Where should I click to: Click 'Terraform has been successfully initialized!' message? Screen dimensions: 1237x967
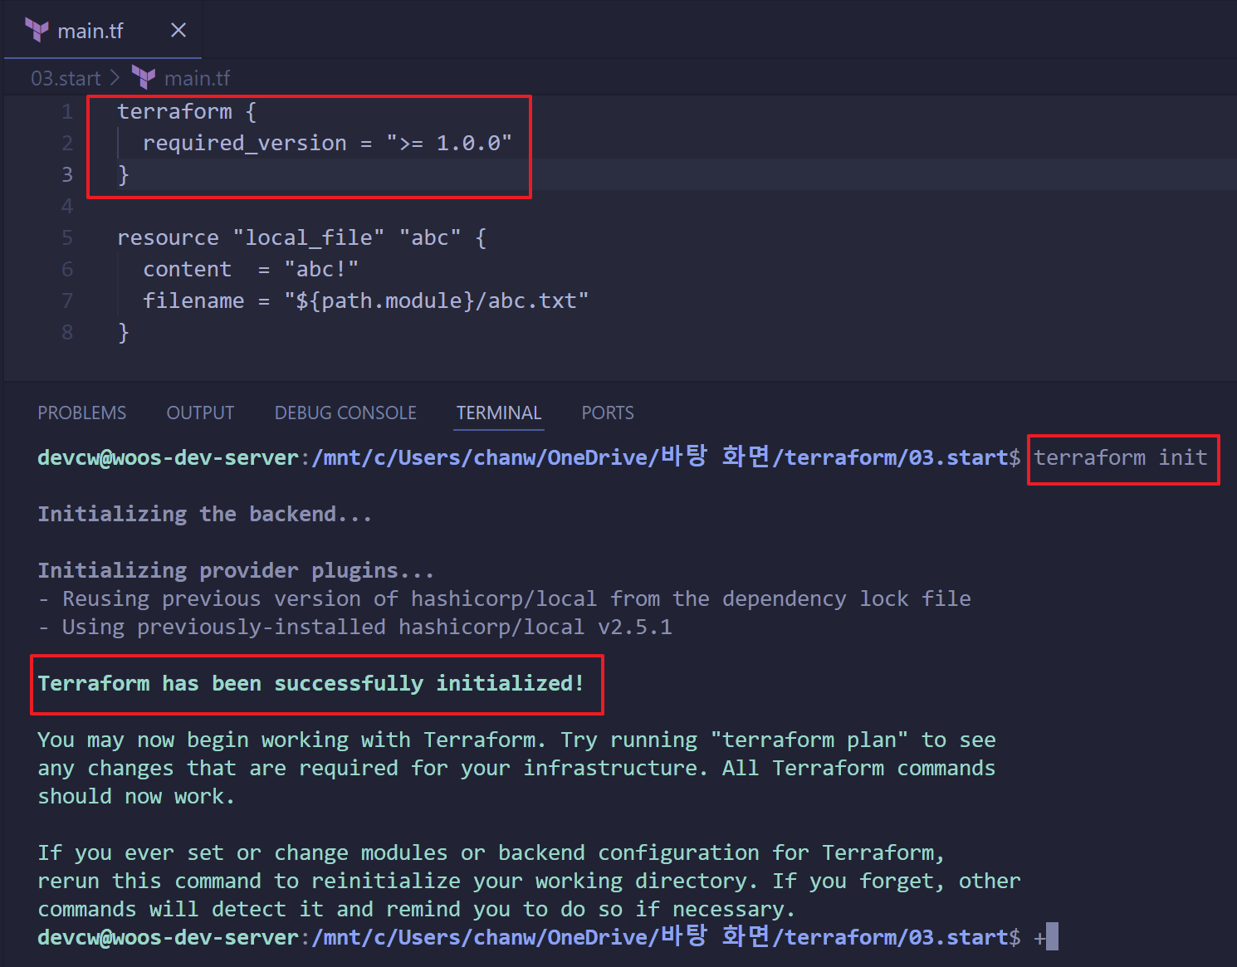tap(311, 683)
